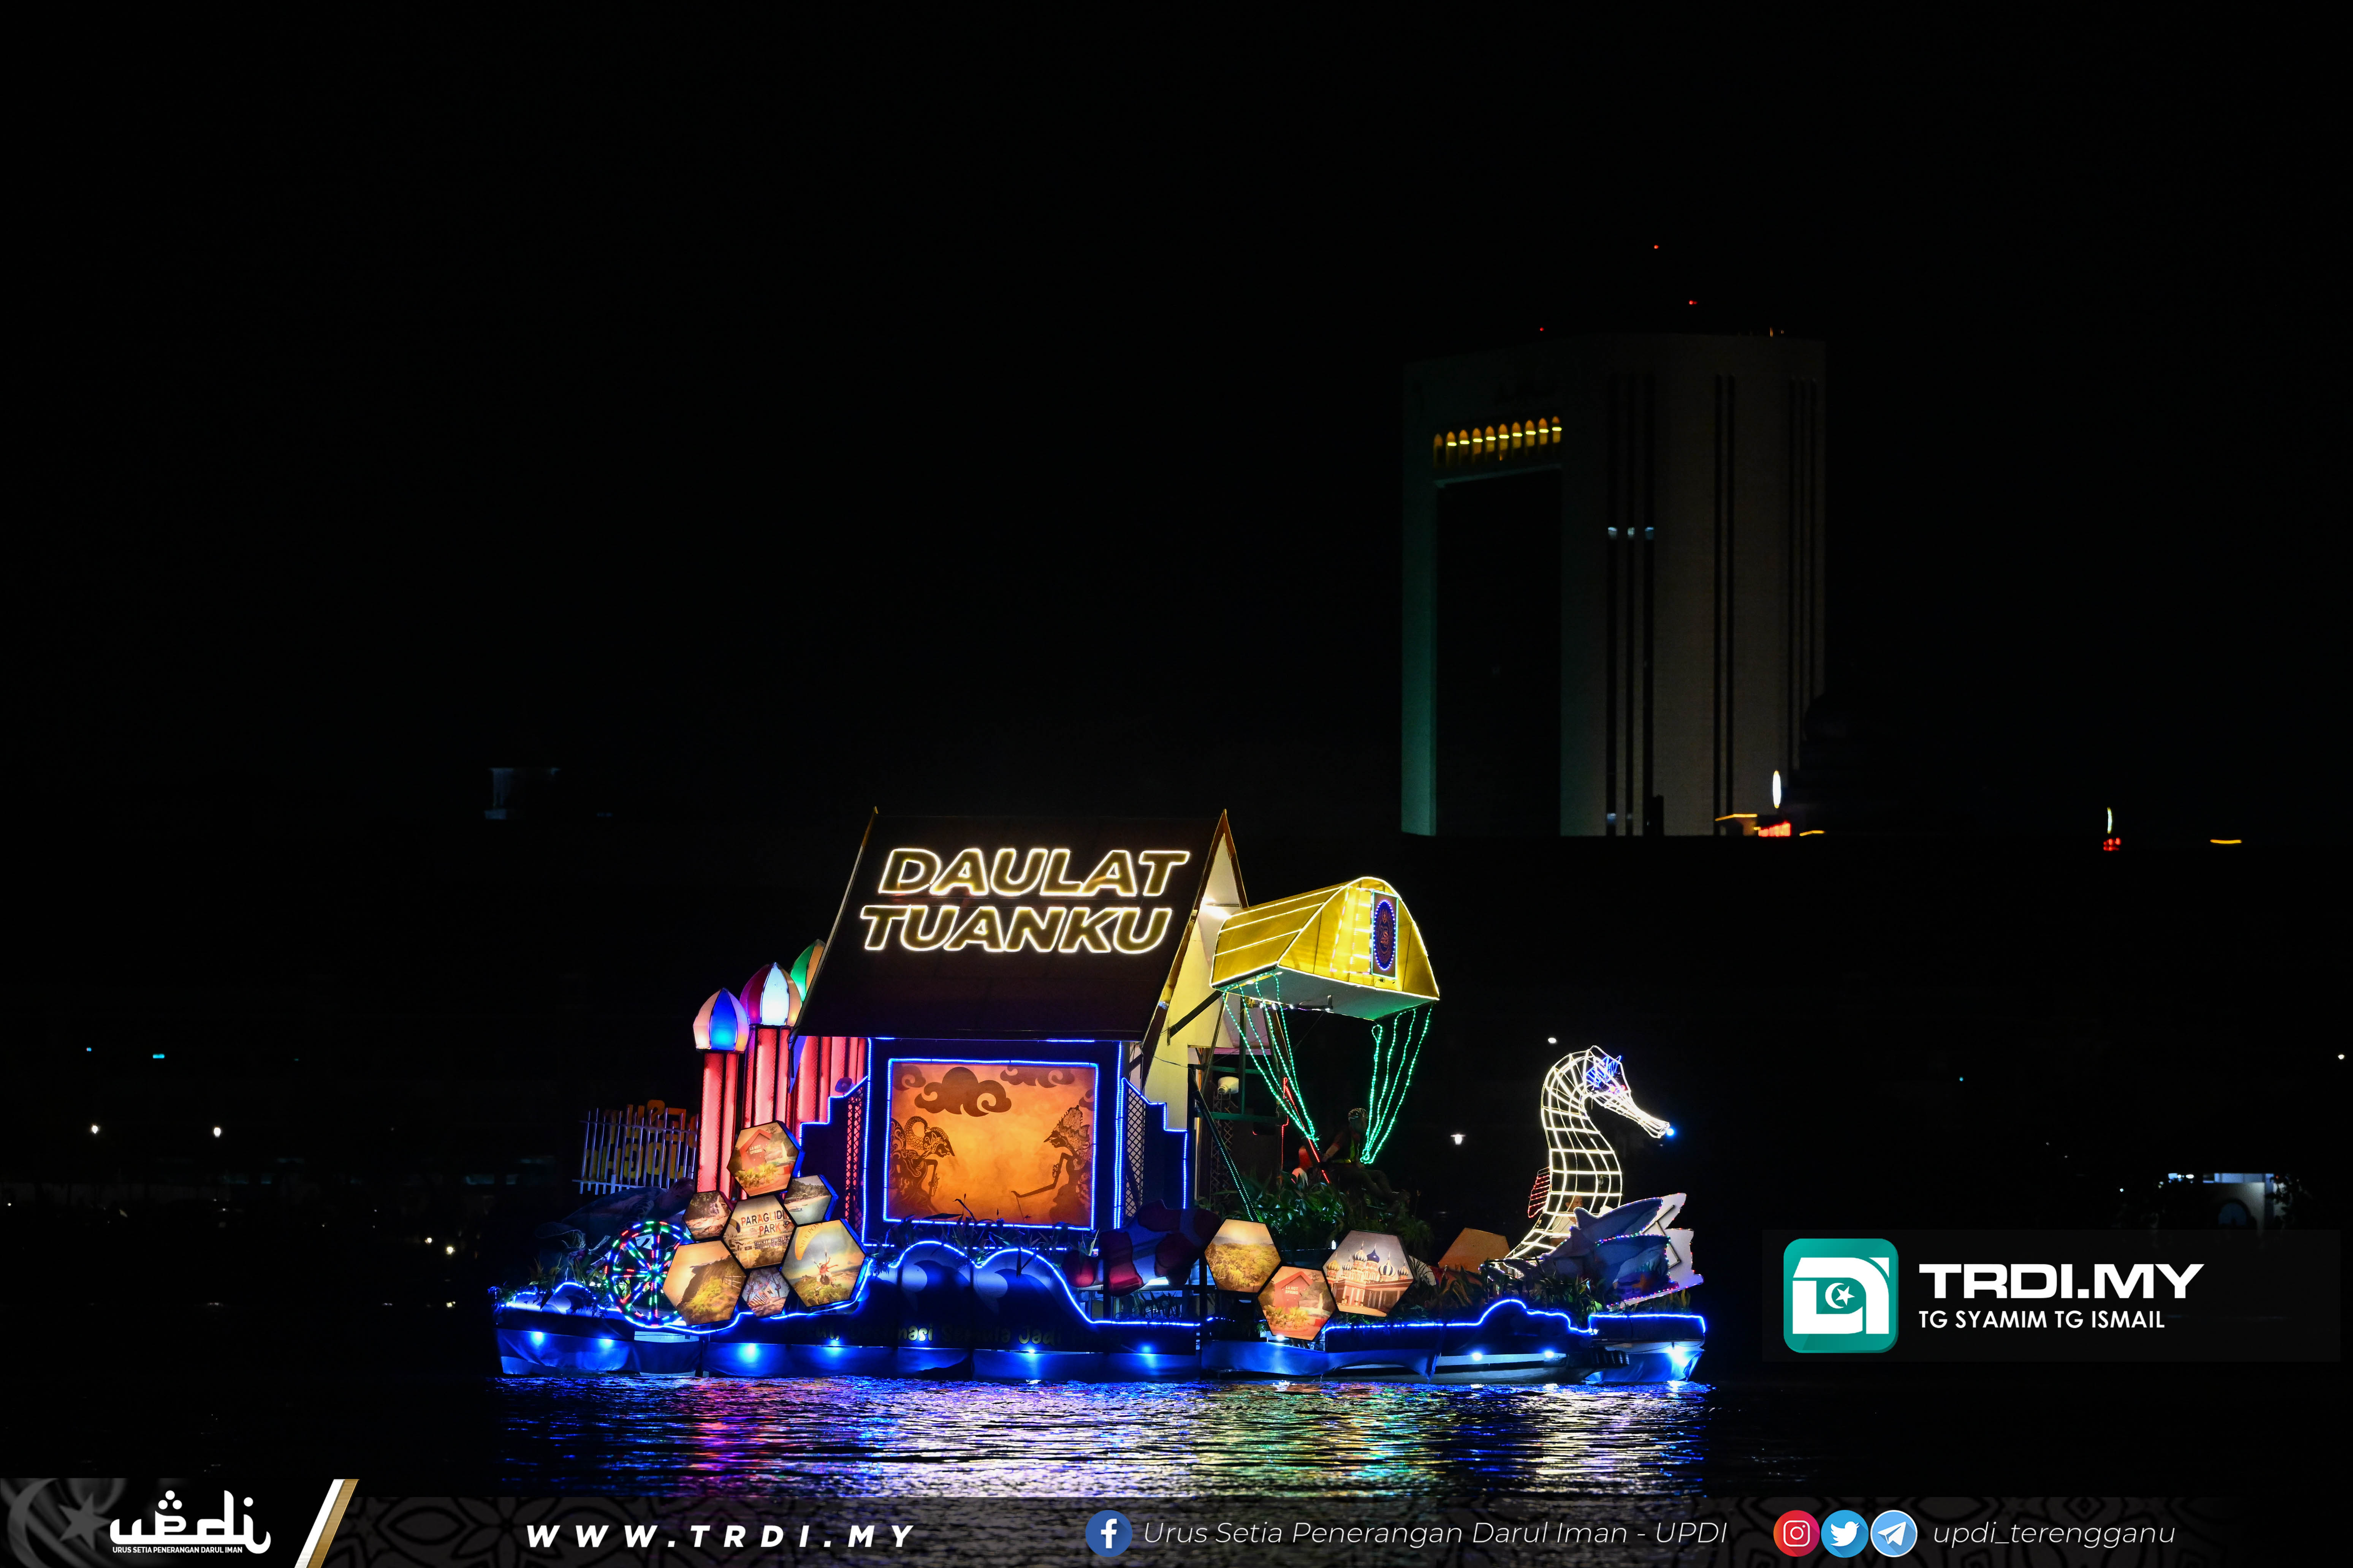2353x1568 pixels.
Task: Click the TG SYAMIM TG ISMAIL credit
Action: pos(2041,1320)
